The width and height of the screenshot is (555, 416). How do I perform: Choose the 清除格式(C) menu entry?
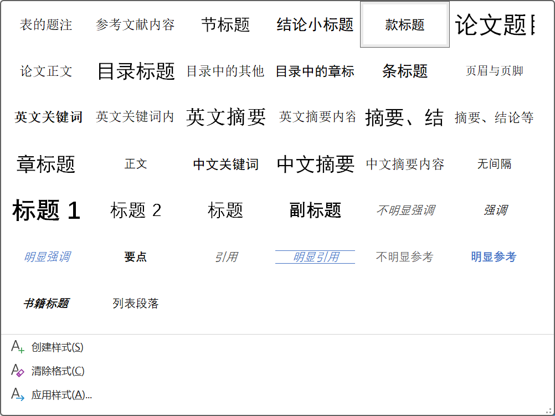click(x=58, y=371)
